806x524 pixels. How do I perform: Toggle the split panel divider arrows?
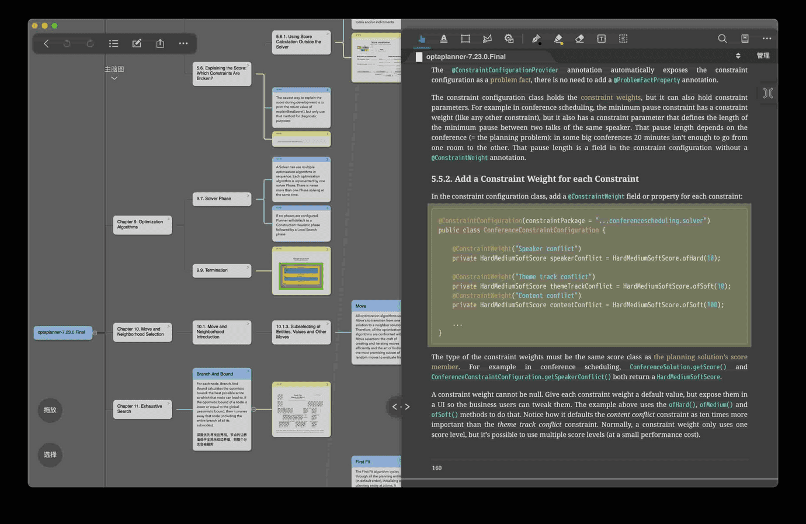(x=401, y=407)
